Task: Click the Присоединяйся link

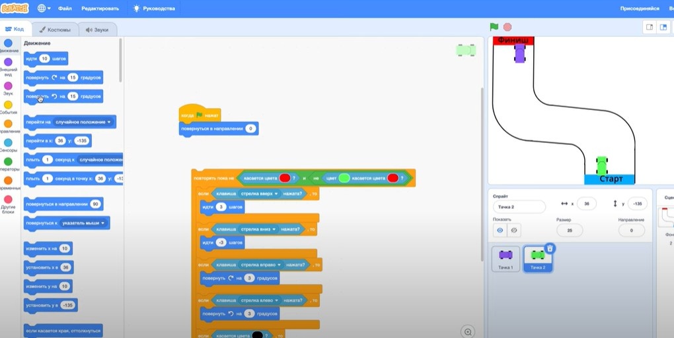Action: pos(640,8)
